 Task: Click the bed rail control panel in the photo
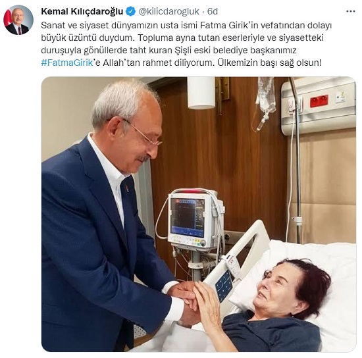point(224,286)
